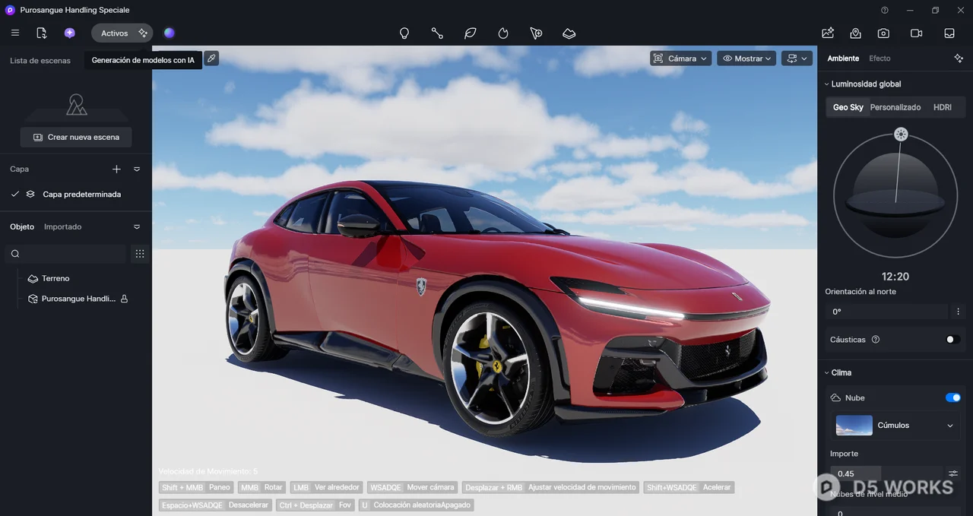
Task: Collapse the Clima section
Action: click(x=826, y=372)
